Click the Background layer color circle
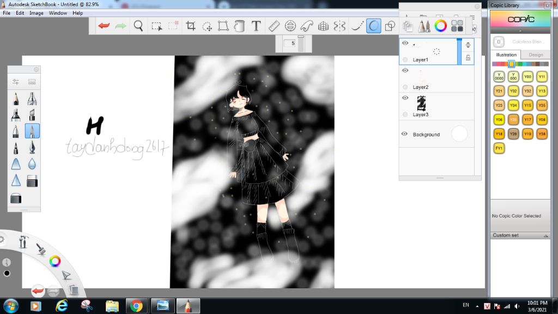Screen dimensions: 558x314 point(459,134)
